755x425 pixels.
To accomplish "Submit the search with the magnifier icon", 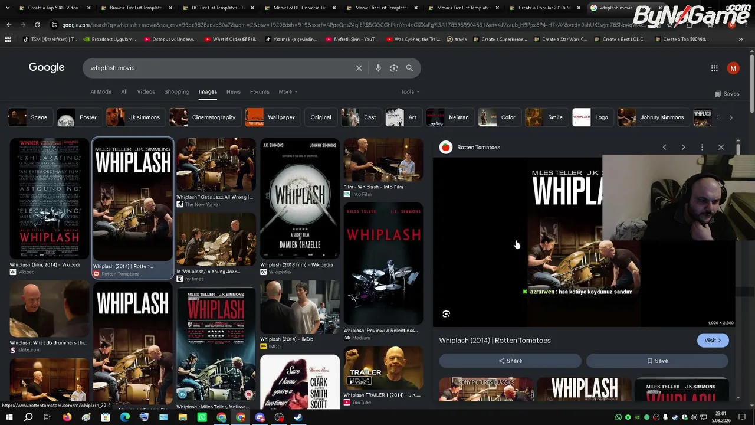I will click(409, 68).
